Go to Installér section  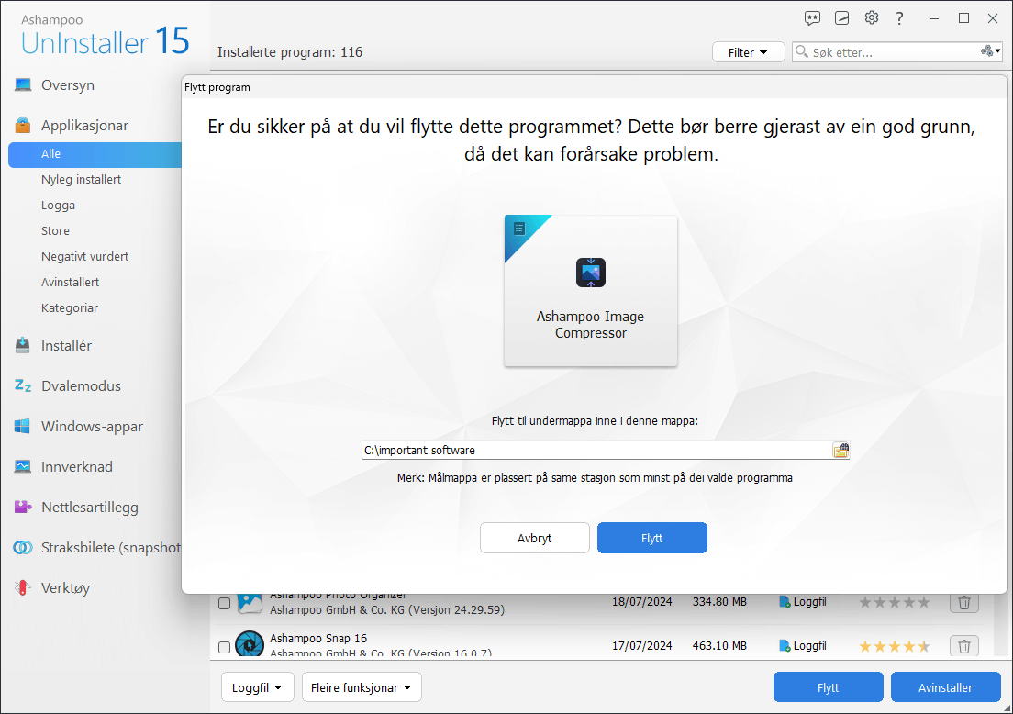67,346
